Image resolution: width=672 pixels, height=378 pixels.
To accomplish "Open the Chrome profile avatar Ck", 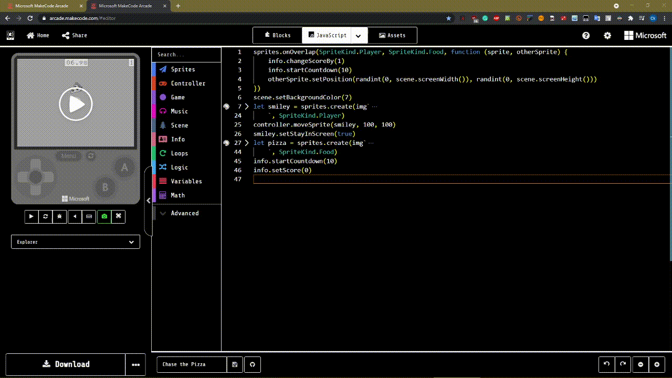I will click(x=653, y=18).
